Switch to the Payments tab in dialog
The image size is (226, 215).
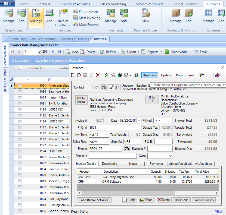coord(156,164)
